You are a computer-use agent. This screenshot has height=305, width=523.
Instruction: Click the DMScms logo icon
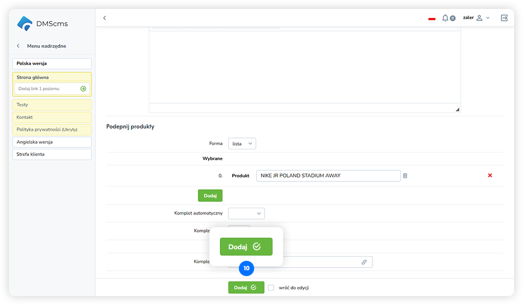[25, 24]
